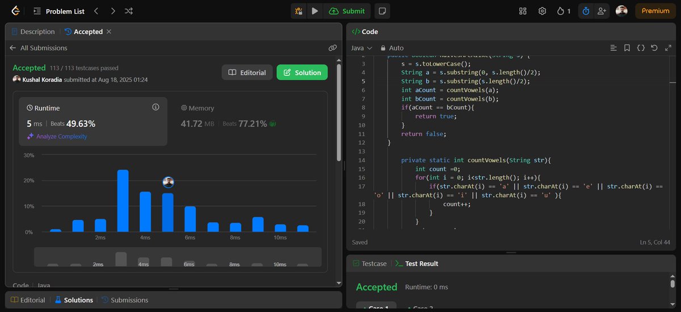Copy submission link icon
The image size is (681, 312).
pos(333,48)
